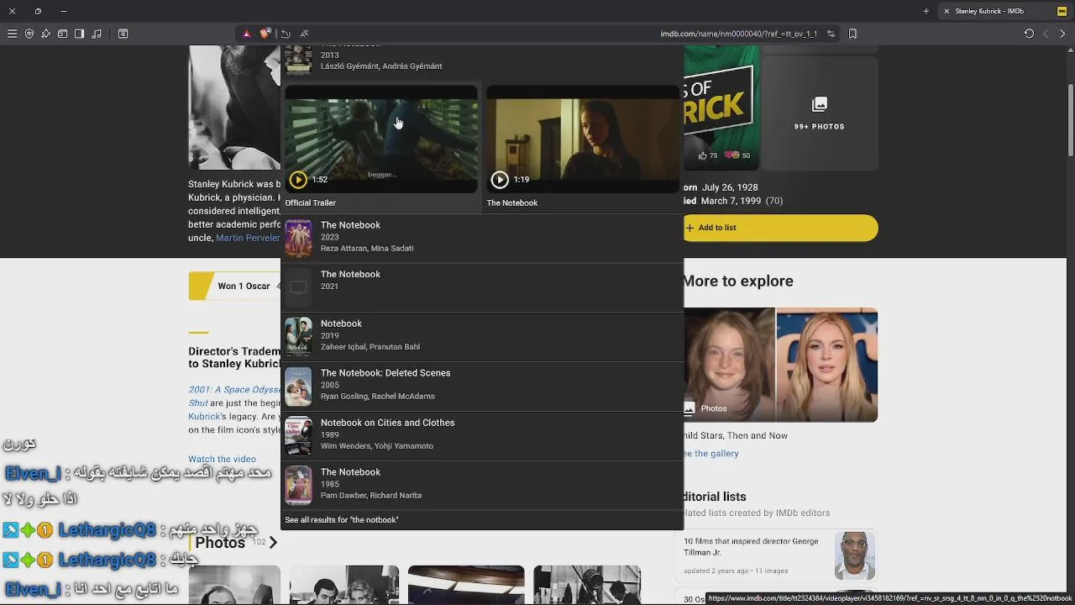Image resolution: width=1075 pixels, height=605 pixels.
Task: Click See all results for "the notbook"
Action: pos(342,520)
